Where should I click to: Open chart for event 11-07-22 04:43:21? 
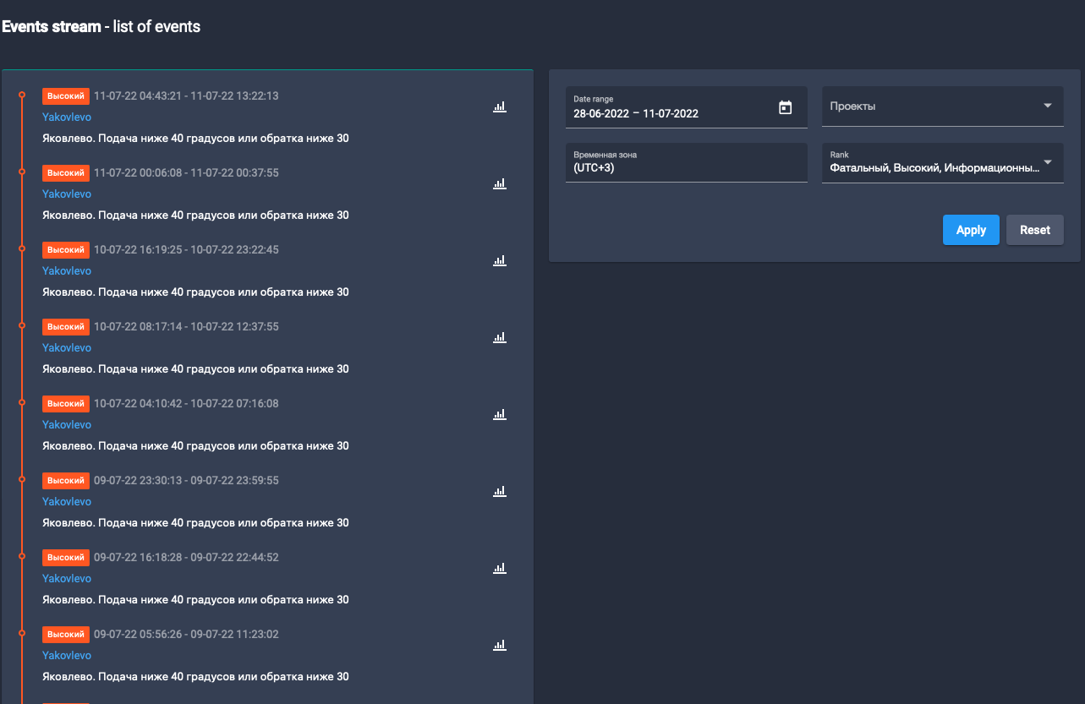click(499, 106)
